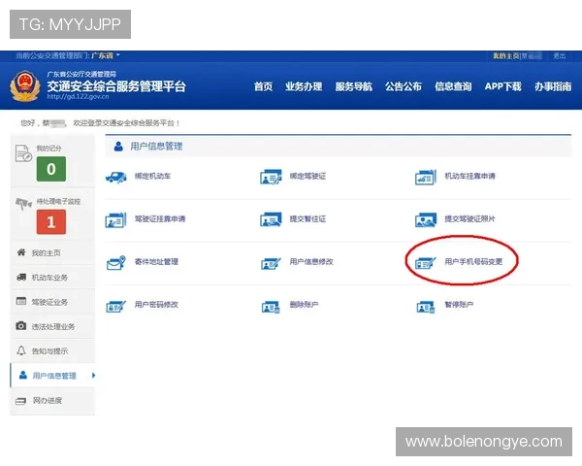Image resolution: width=582 pixels, height=466 pixels.
Task: Click the 删除账户 text link
Action: click(x=304, y=304)
